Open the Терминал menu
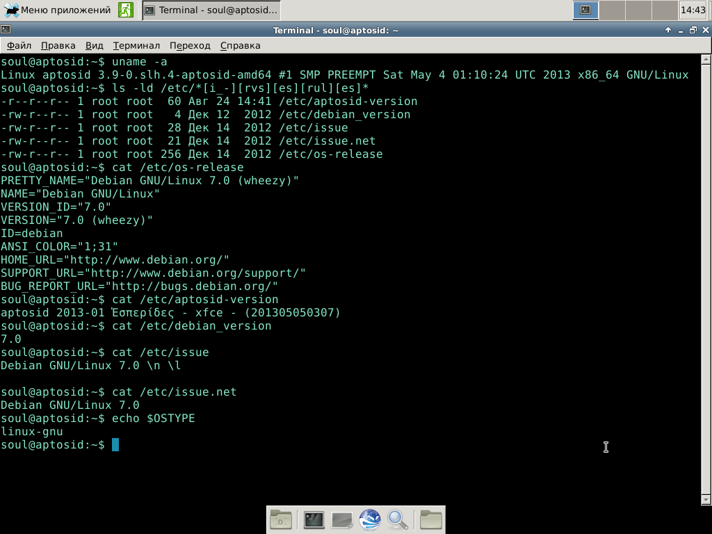The image size is (712, 534). pos(136,45)
